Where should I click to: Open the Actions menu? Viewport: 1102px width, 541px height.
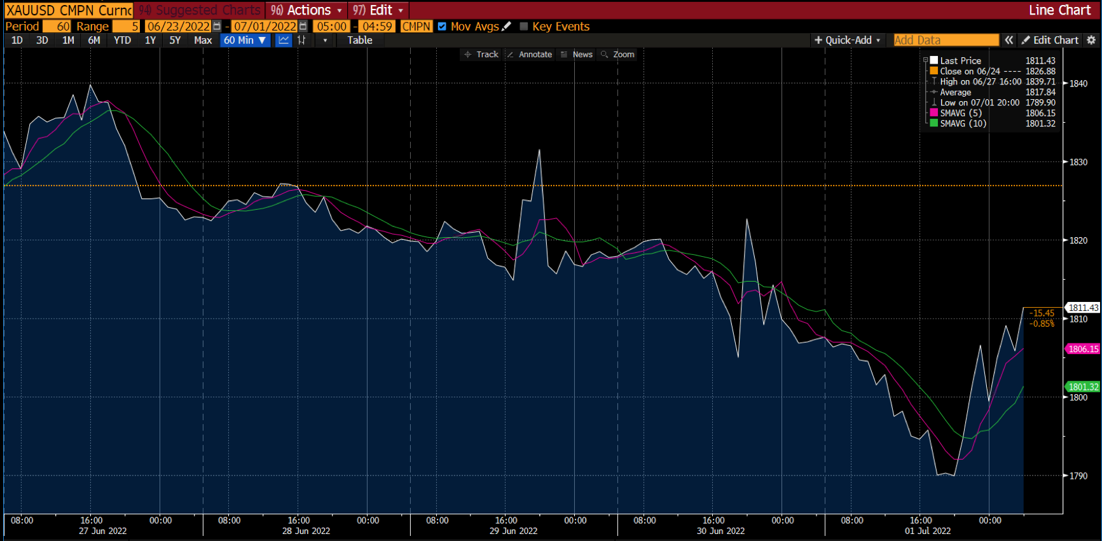[306, 10]
